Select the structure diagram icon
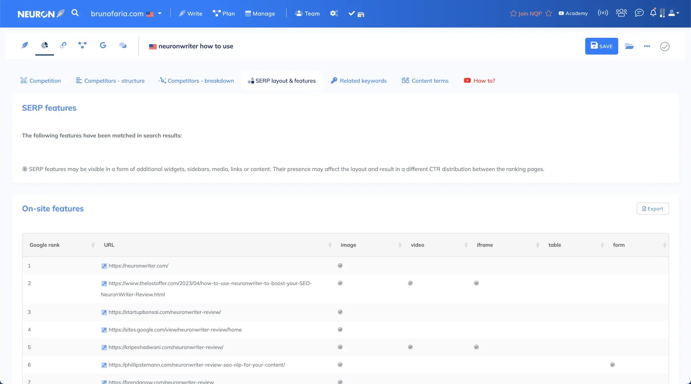 coord(83,45)
